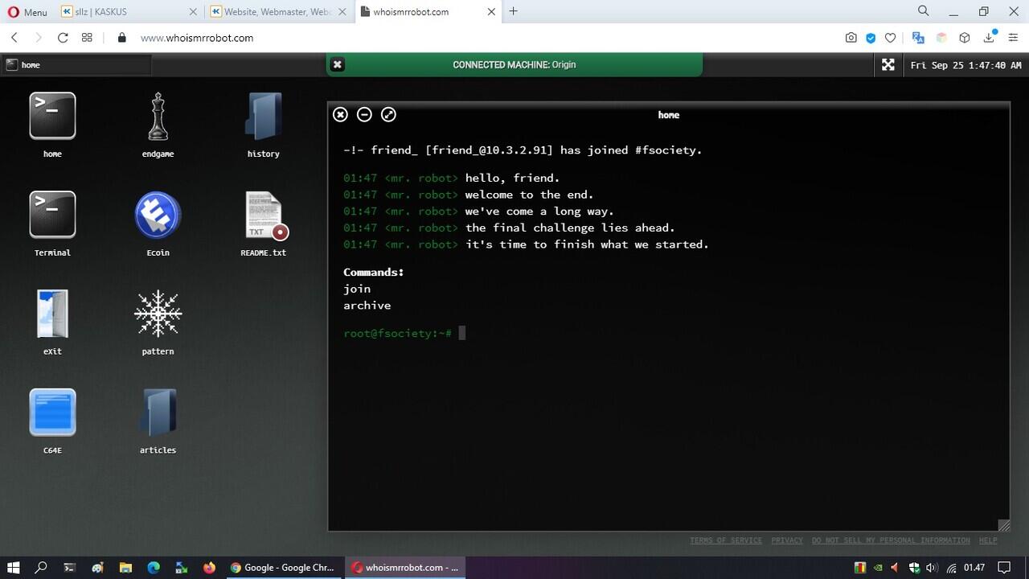Close the sllz | KASKUS tab
This screenshot has height=579, width=1029.
193,12
